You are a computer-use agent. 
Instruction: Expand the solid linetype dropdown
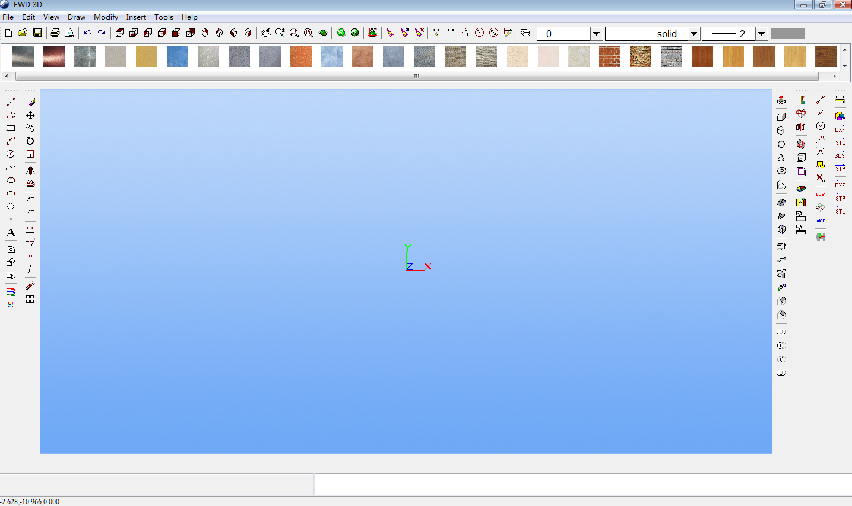pyautogui.click(x=693, y=34)
